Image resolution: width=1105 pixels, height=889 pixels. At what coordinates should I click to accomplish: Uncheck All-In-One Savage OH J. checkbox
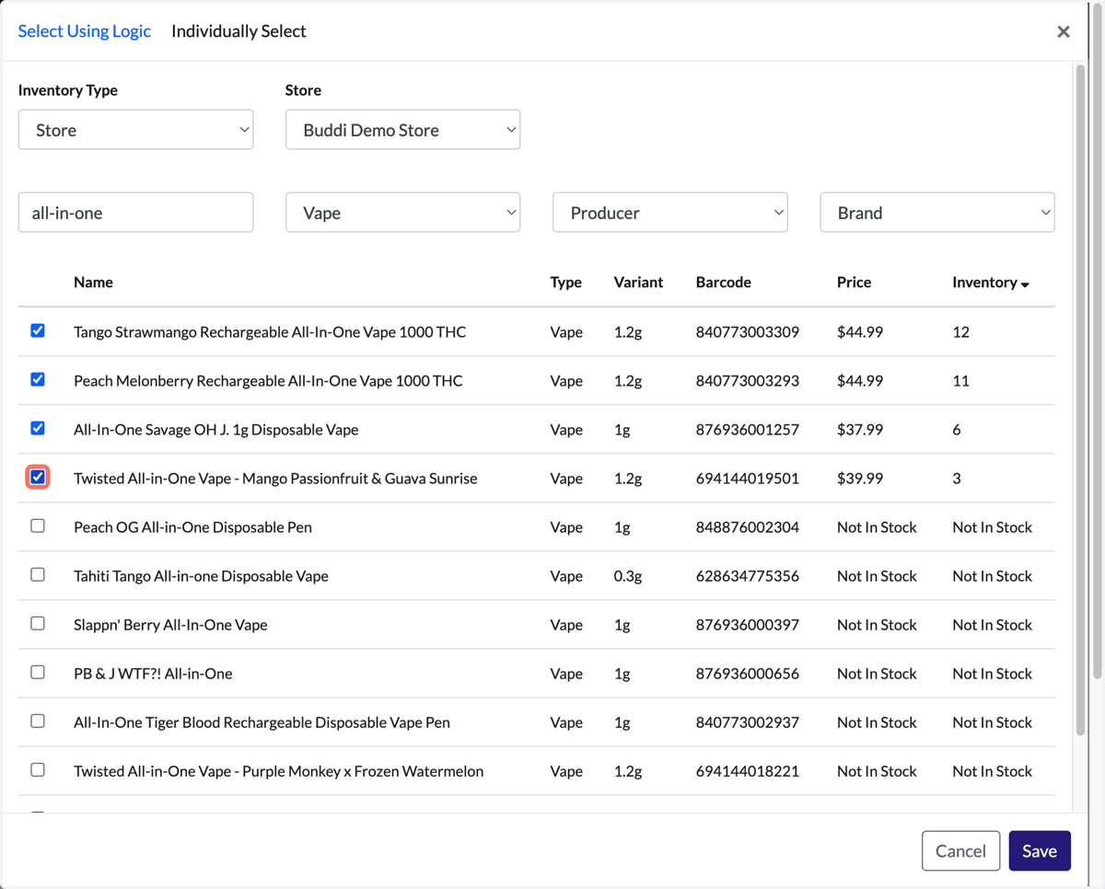tap(38, 428)
